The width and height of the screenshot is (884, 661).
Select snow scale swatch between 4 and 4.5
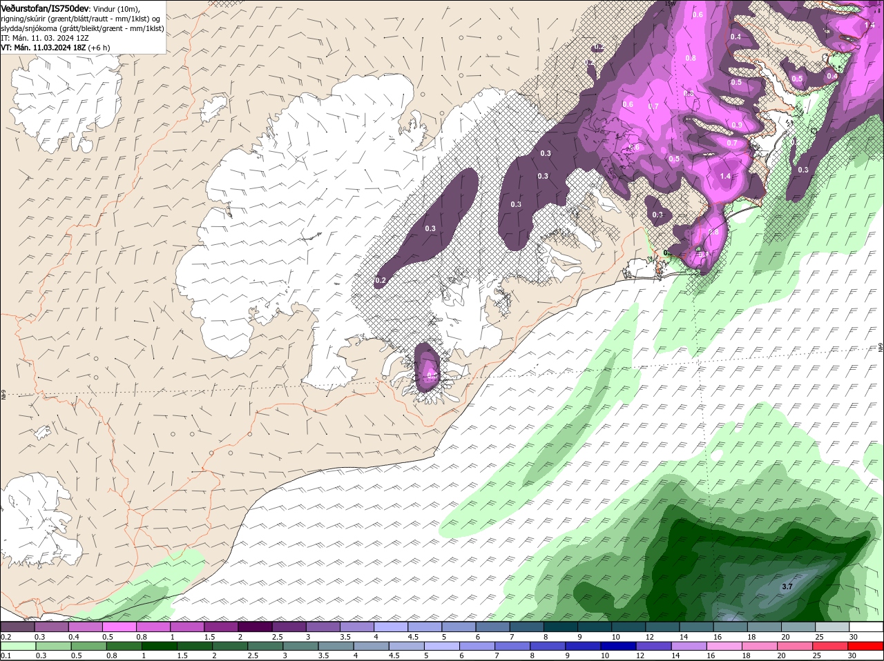[x=391, y=627]
